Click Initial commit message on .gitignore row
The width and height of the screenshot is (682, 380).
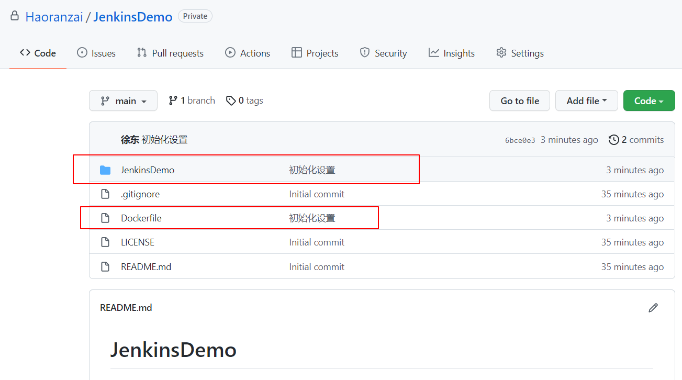(317, 194)
